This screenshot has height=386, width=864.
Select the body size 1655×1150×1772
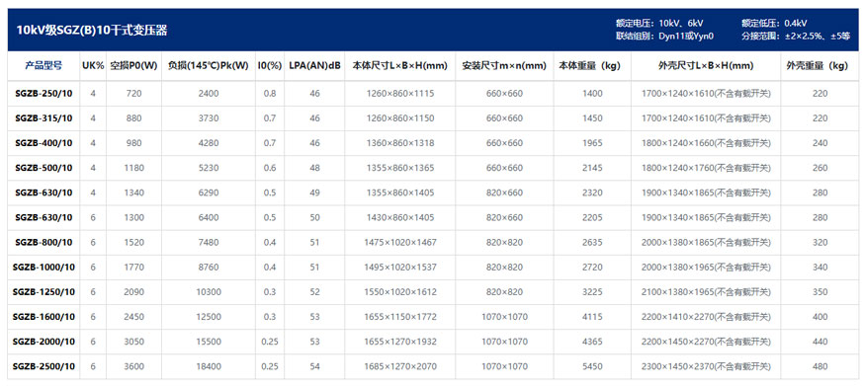400,317
